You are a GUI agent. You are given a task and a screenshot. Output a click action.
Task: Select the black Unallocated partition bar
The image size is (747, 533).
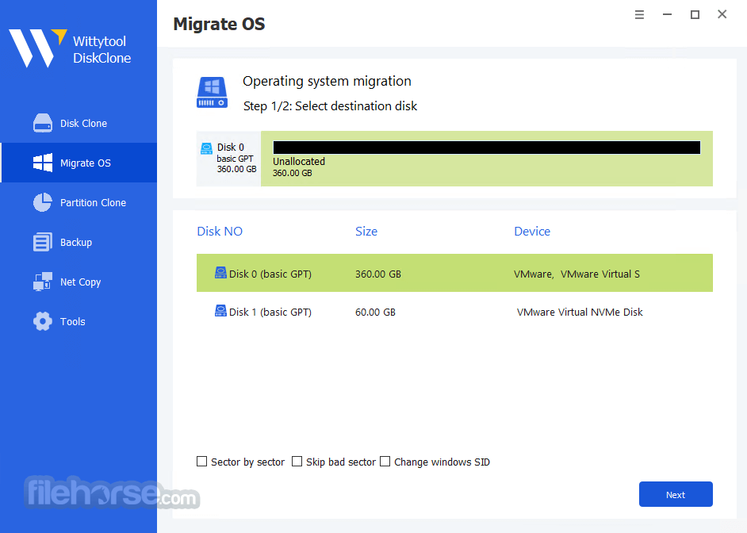coord(486,148)
